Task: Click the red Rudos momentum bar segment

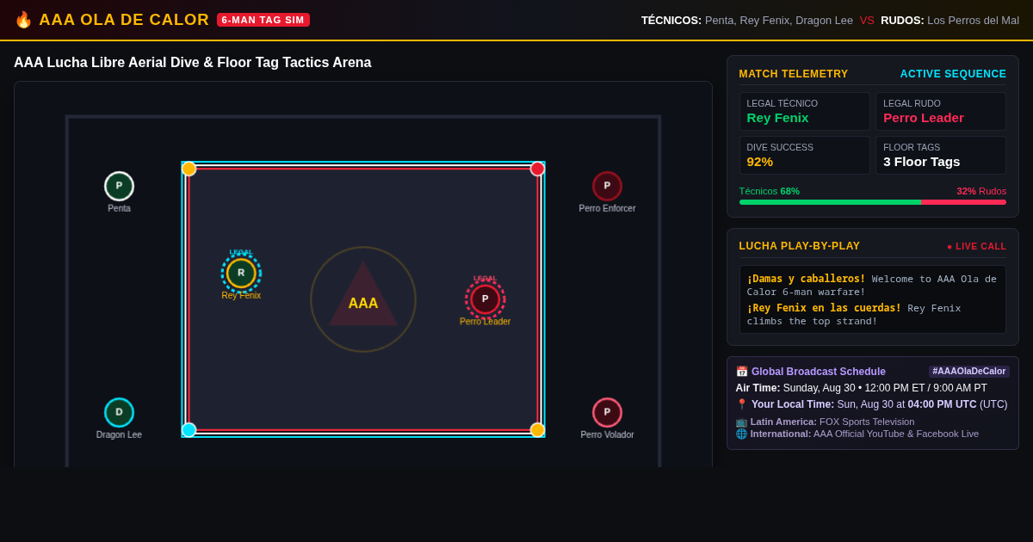Action: pyautogui.click(x=963, y=202)
